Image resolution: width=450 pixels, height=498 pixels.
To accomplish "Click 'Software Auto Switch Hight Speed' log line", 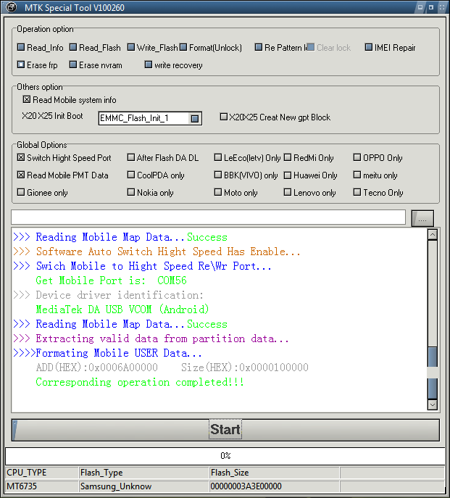I will pos(157,252).
